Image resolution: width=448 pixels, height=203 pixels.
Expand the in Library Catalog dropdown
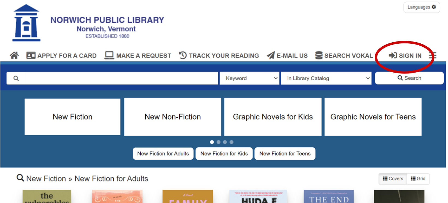click(326, 78)
